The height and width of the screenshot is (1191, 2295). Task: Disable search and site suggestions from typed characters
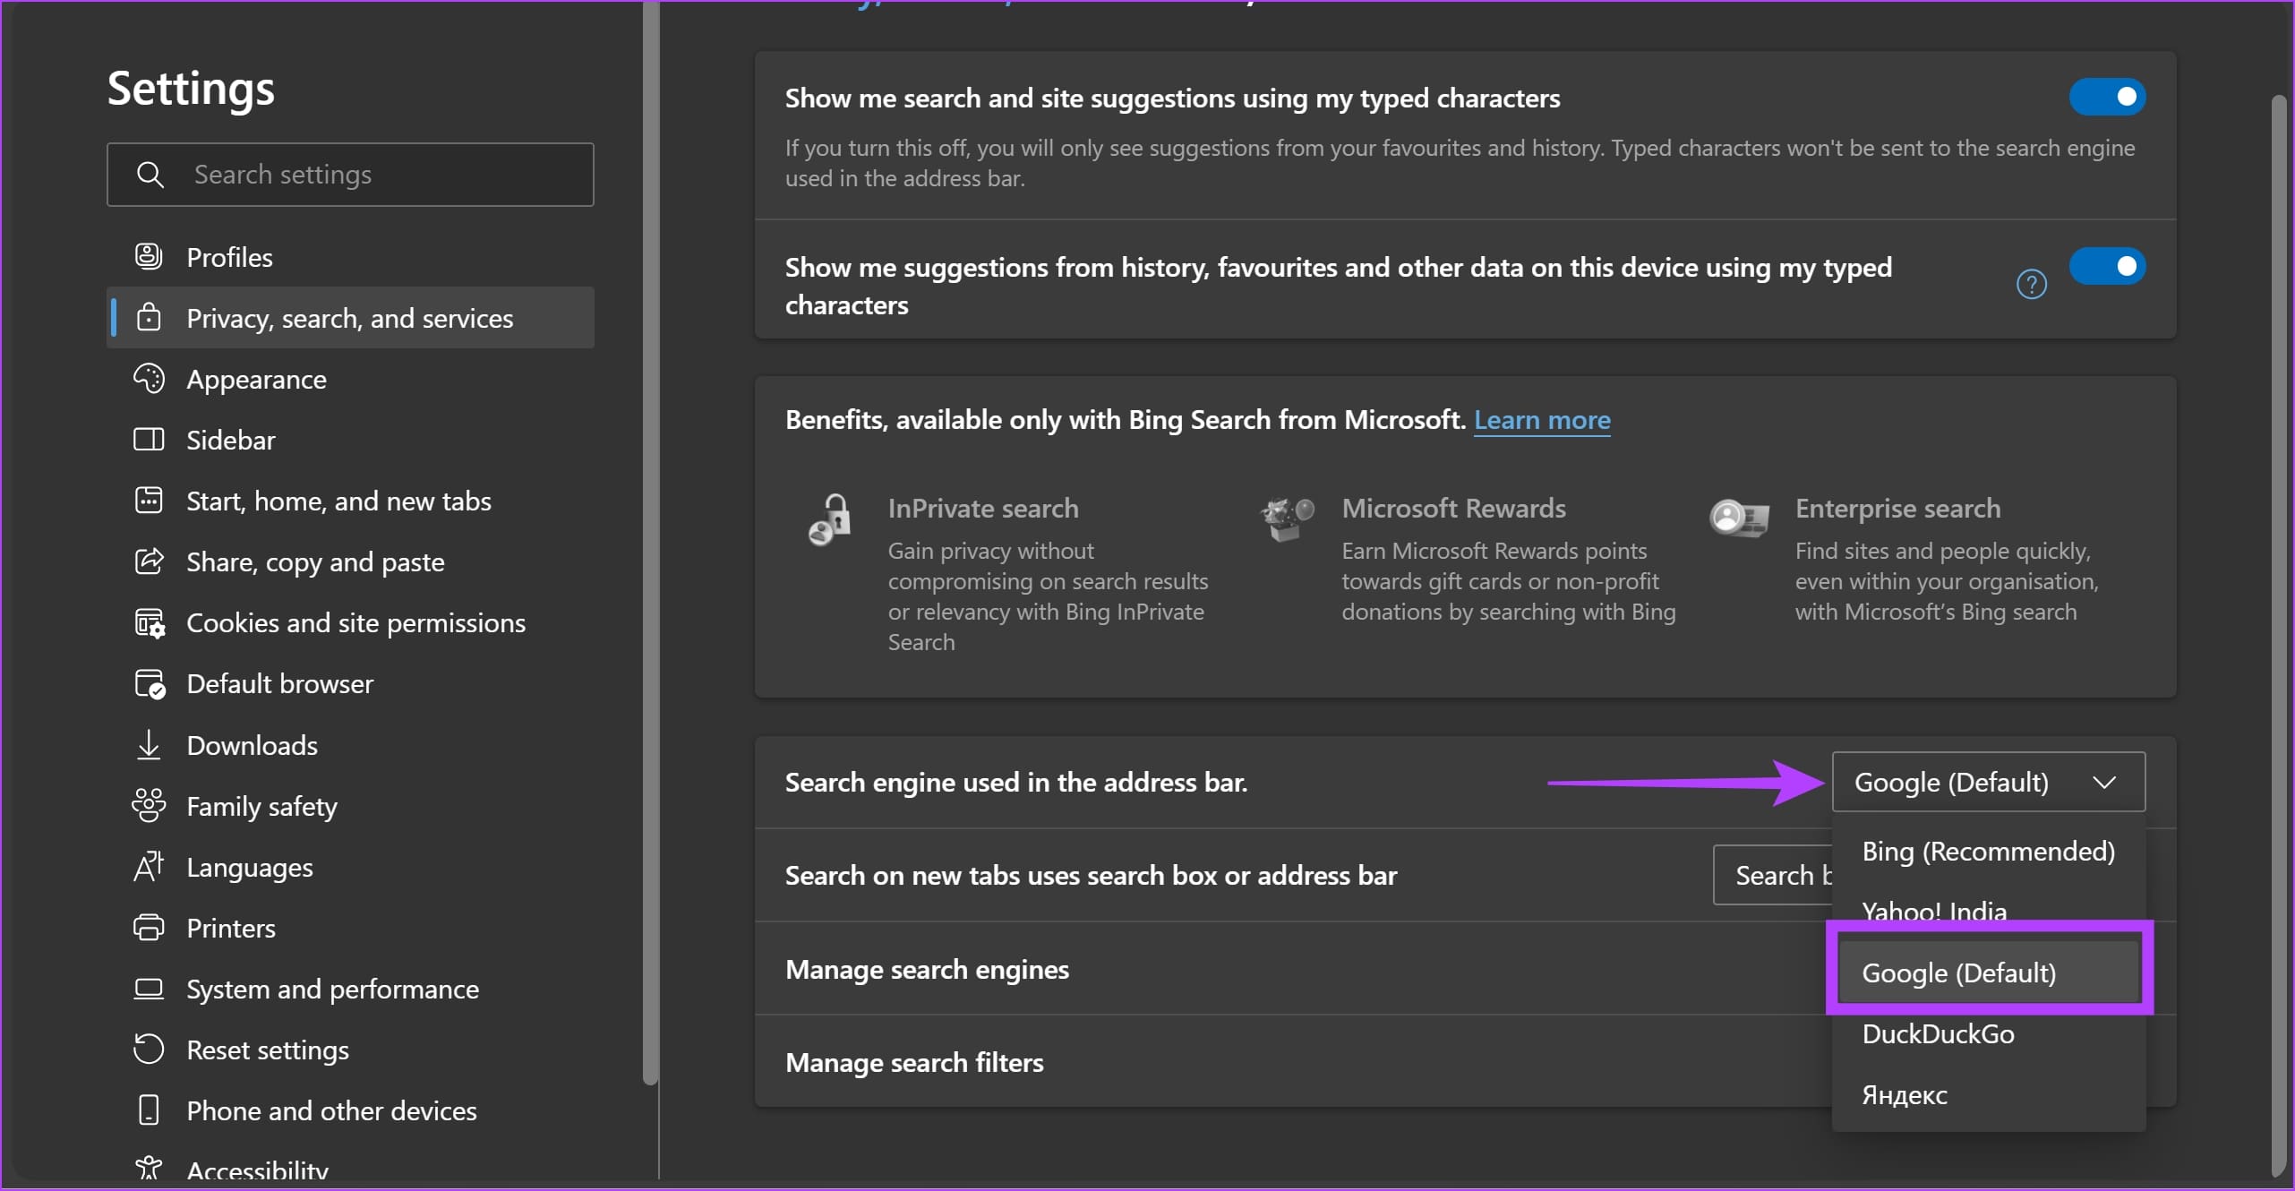2108,97
